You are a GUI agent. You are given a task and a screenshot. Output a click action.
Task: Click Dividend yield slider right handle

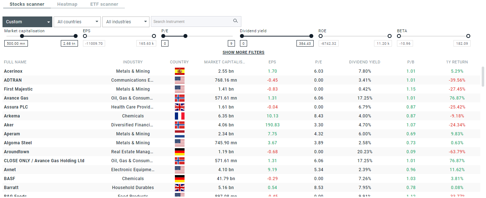click(x=311, y=36)
